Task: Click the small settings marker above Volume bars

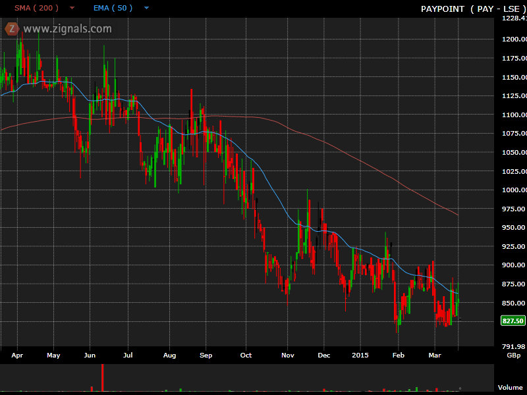Action: tap(460, 388)
